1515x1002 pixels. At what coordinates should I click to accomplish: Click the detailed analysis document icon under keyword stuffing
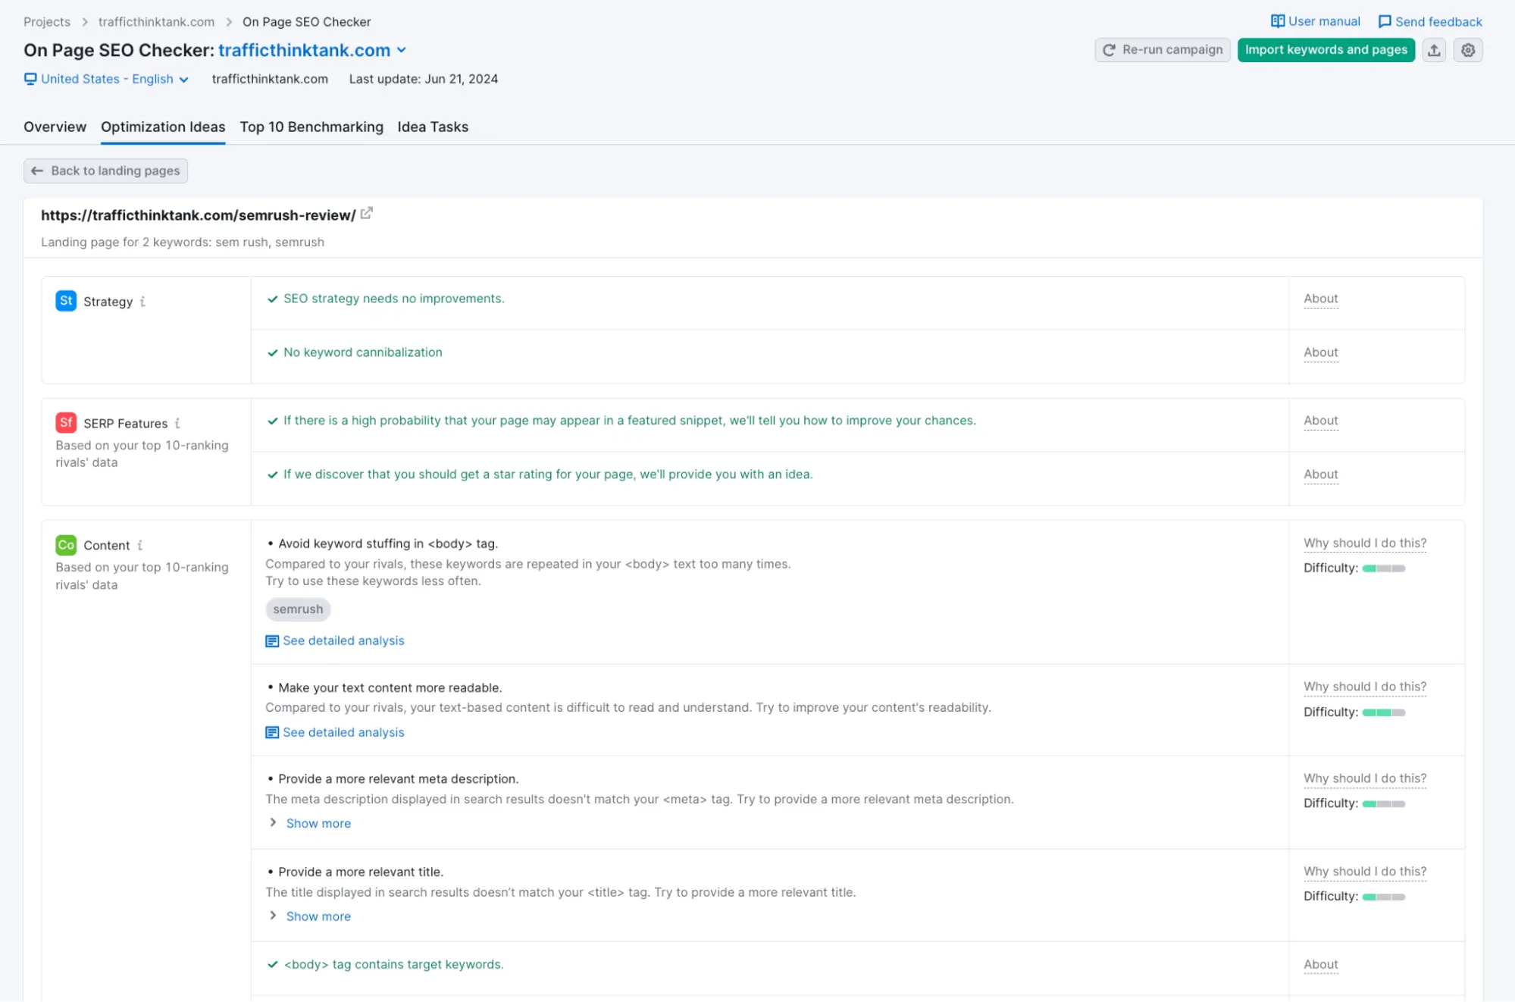pos(271,640)
